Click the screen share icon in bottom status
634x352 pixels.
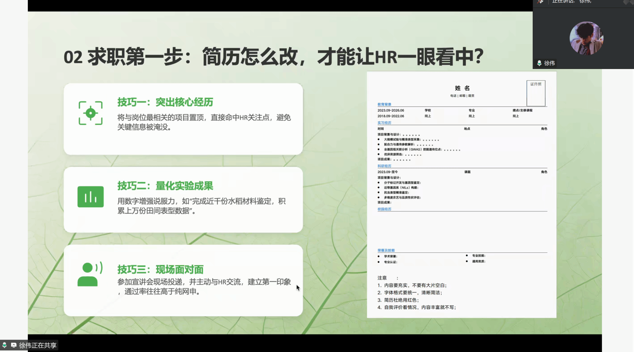pos(14,345)
